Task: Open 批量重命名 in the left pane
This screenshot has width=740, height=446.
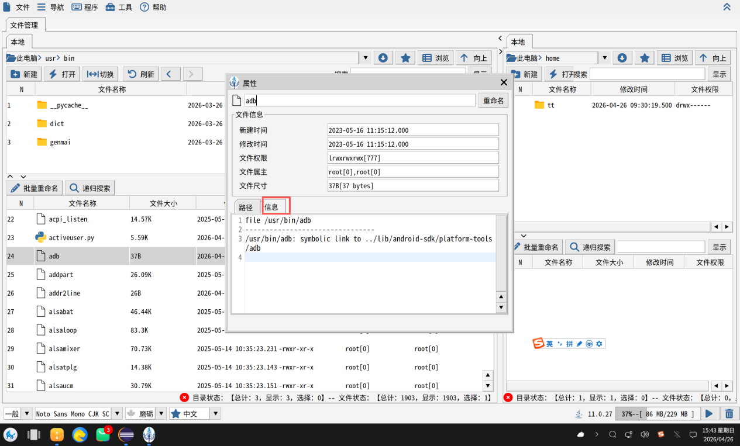Action: point(35,188)
